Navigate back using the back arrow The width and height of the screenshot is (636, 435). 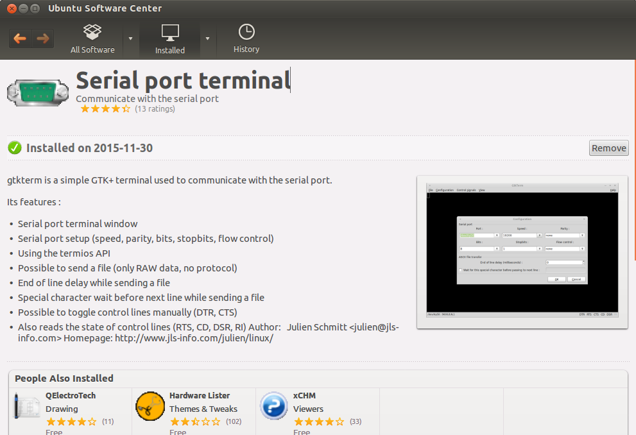[x=19, y=38]
